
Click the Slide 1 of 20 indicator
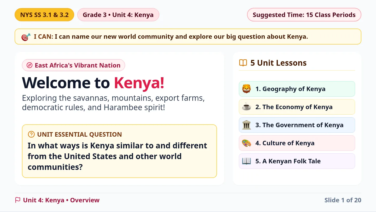[343, 200]
